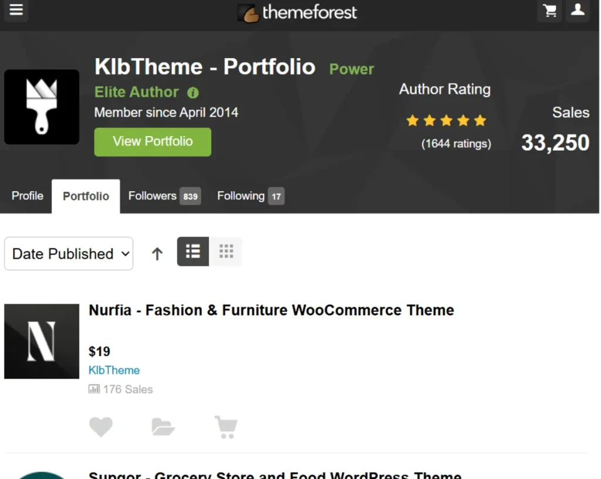601x479 pixels.
Task: Click the themeforest logo
Action: [297, 13]
